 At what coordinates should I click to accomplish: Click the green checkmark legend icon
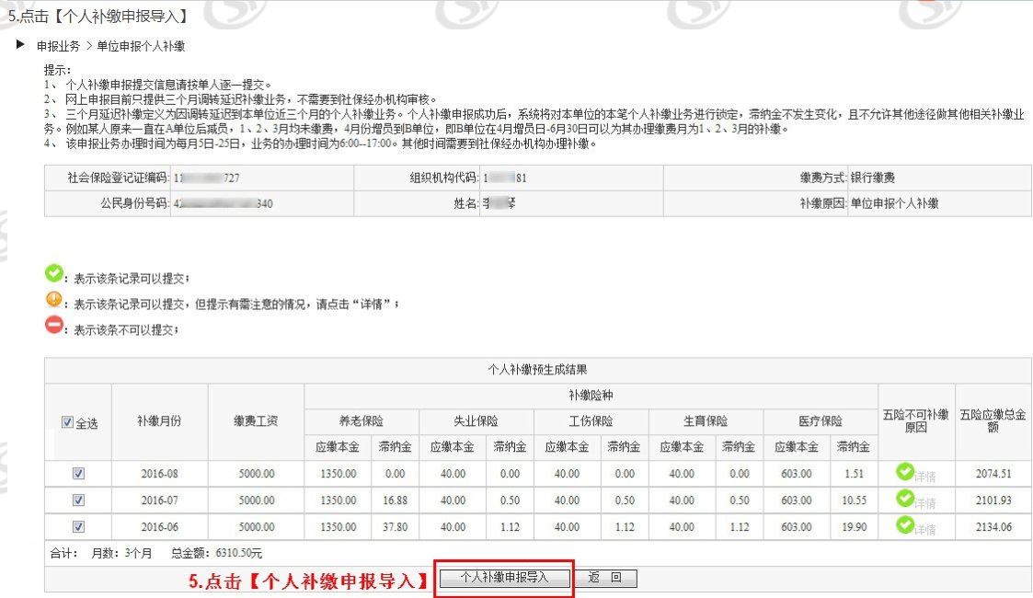tap(54, 273)
